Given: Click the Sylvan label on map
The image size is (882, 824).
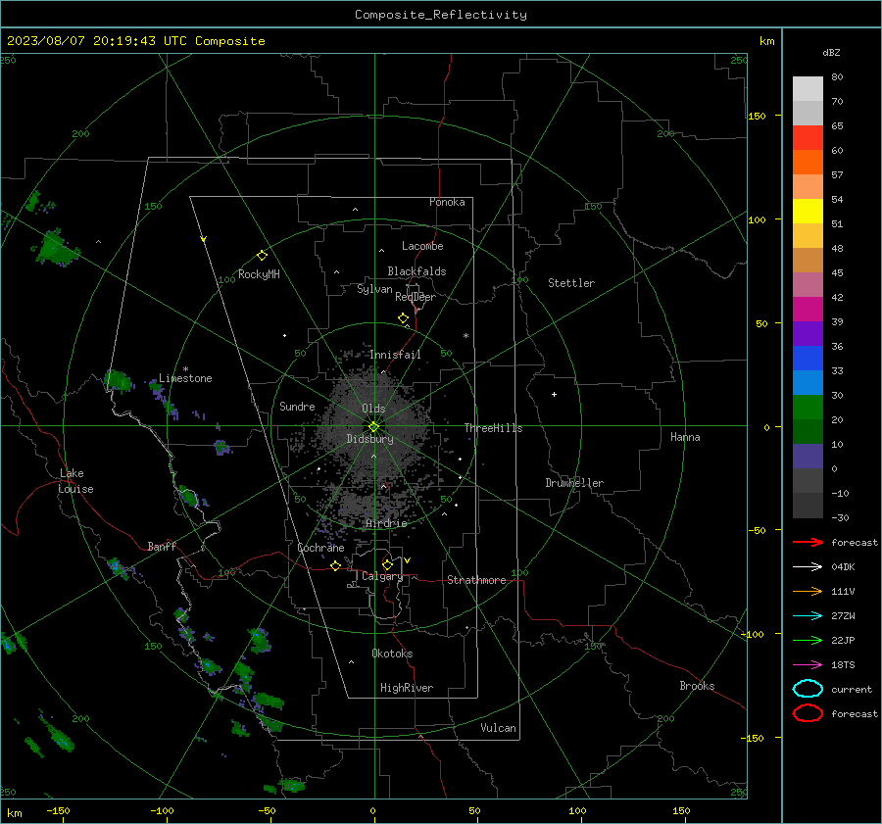Looking at the screenshot, I should tap(374, 289).
